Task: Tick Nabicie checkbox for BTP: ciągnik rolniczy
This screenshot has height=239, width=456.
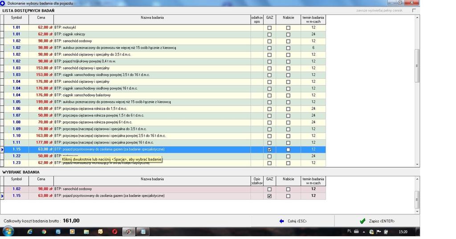Action: coord(288,34)
